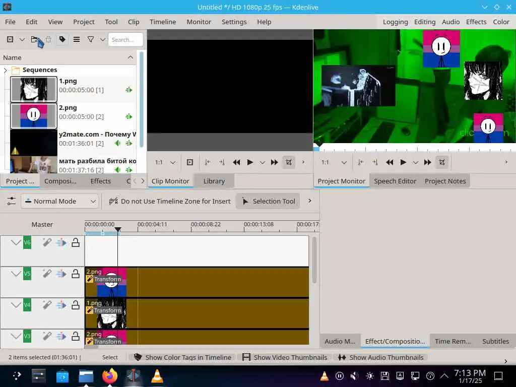The height and width of the screenshot is (387, 516).
Task: Collapse track V5 chevron
Action: [x=16, y=274]
